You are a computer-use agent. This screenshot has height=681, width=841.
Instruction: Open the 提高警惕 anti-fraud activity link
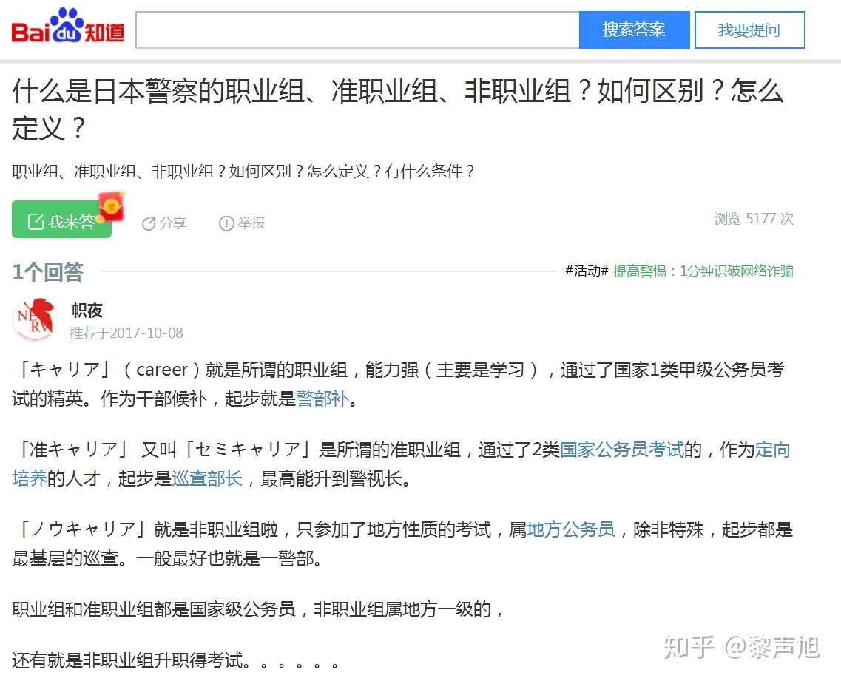coord(703,271)
